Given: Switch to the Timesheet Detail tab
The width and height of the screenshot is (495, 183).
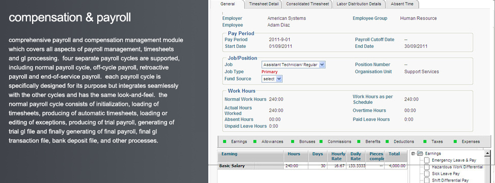Looking at the screenshot, I should tap(264, 4).
